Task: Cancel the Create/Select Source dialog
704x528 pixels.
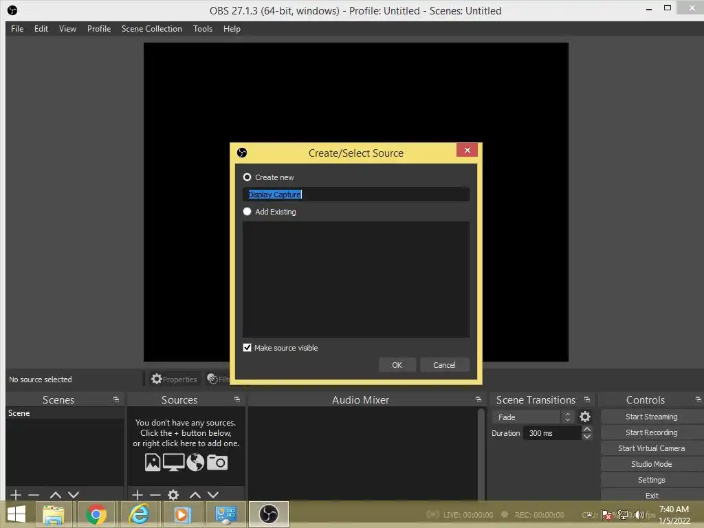Action: [x=445, y=365]
